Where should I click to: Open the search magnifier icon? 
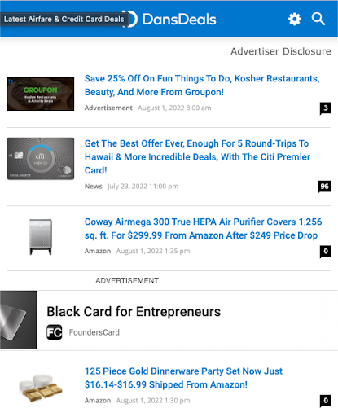[x=318, y=19]
